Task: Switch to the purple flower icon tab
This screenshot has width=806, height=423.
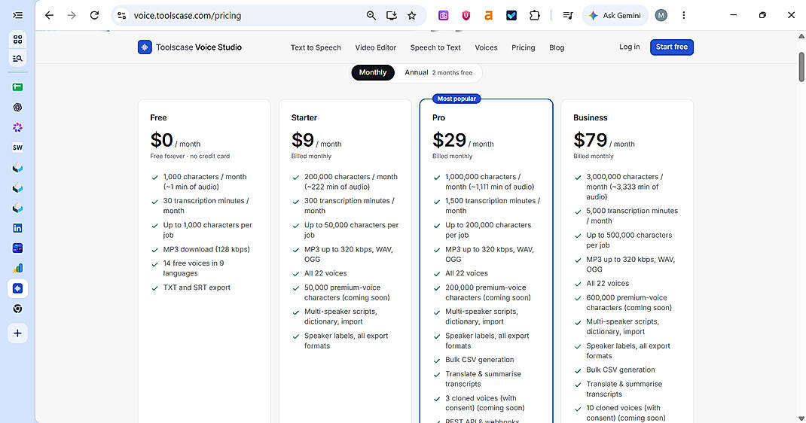Action: [17, 127]
